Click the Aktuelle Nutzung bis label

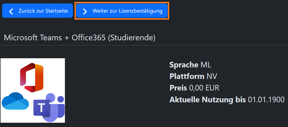pyautogui.click(x=208, y=100)
